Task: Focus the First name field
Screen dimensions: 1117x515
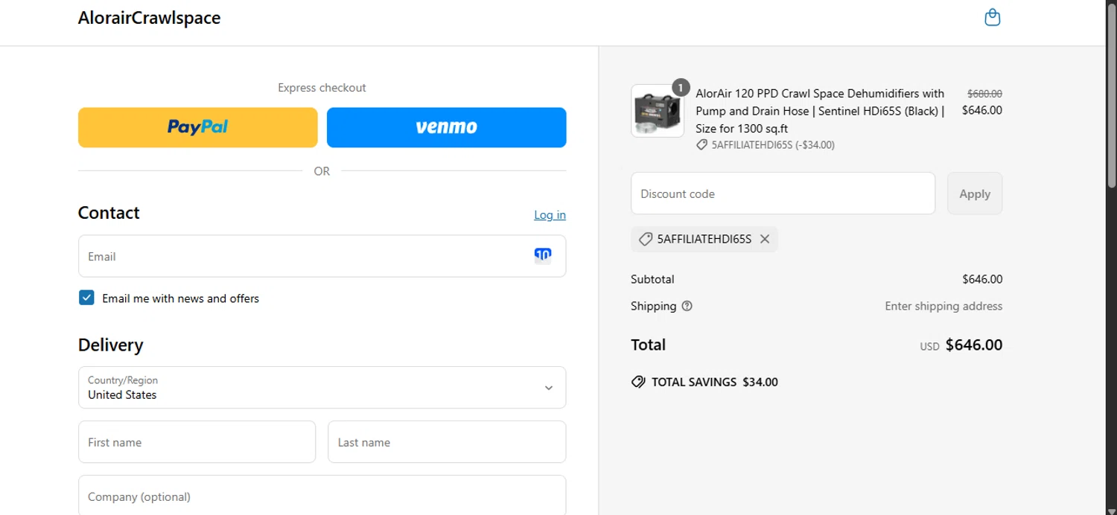Action: tap(197, 442)
